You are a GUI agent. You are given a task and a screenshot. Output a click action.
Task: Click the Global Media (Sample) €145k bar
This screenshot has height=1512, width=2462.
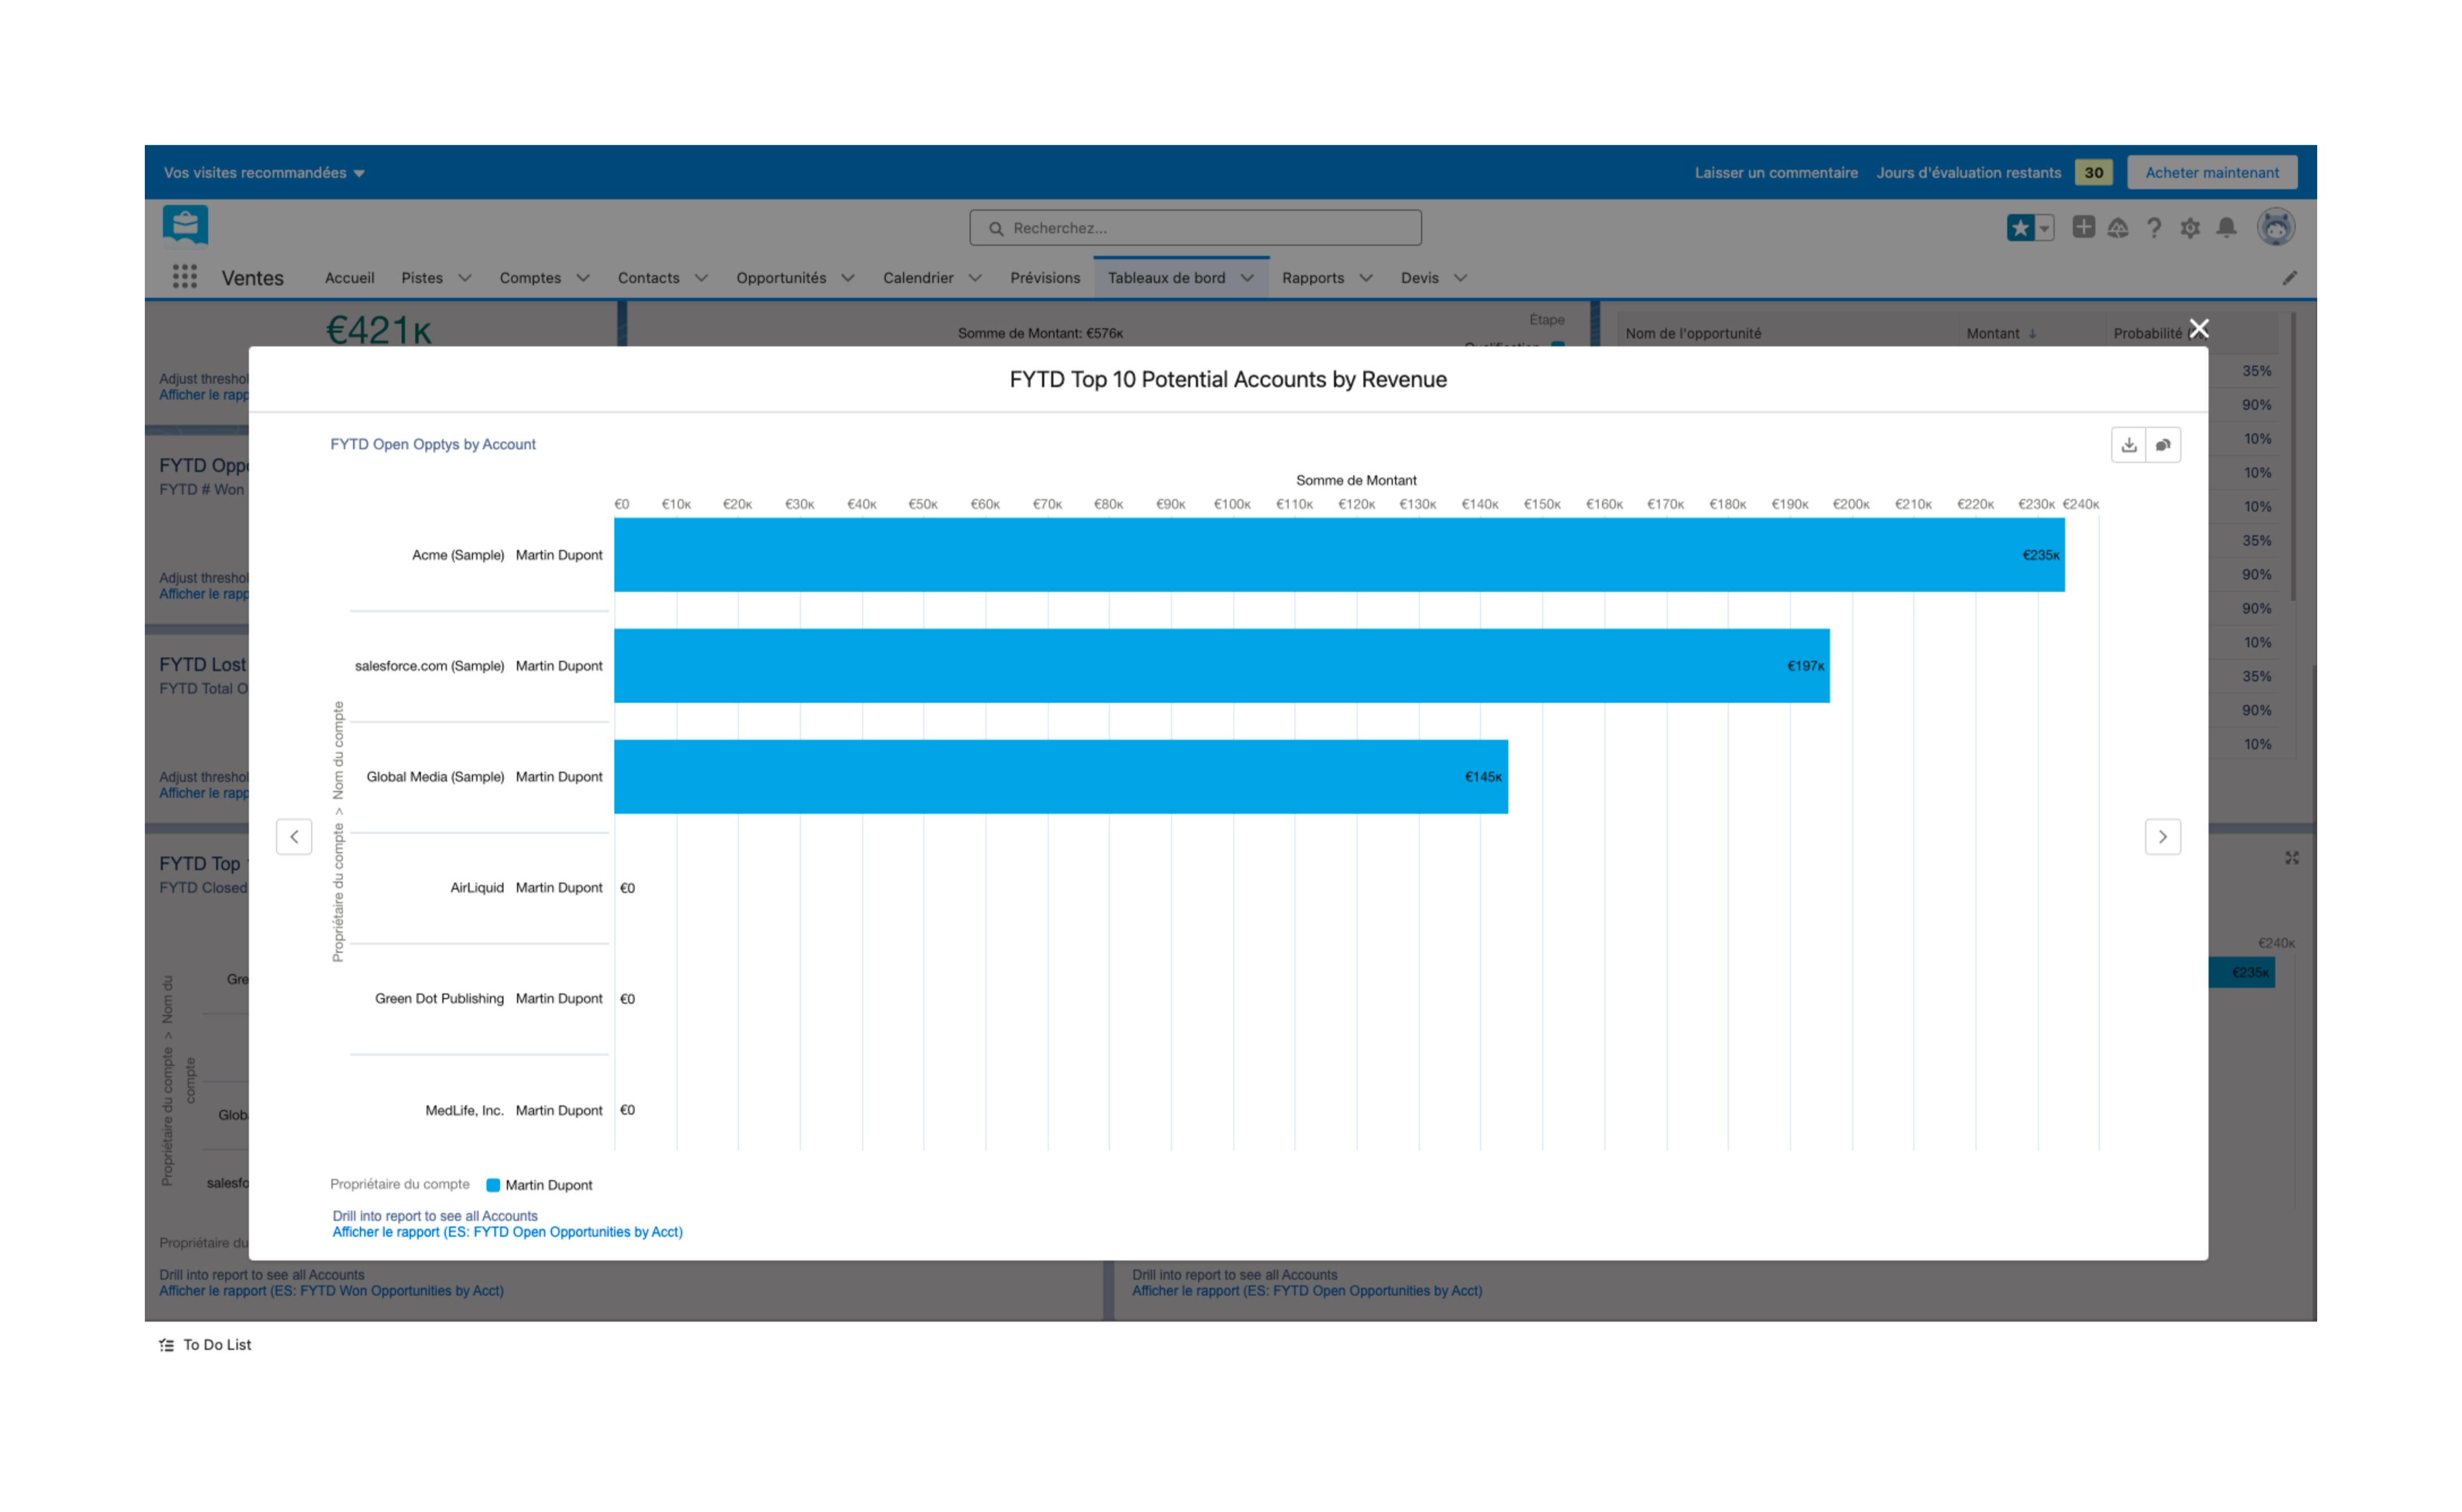coord(1061,777)
